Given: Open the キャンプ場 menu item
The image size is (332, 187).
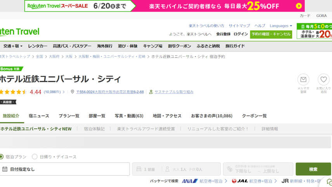Looking at the screenshot, I should [152, 46].
